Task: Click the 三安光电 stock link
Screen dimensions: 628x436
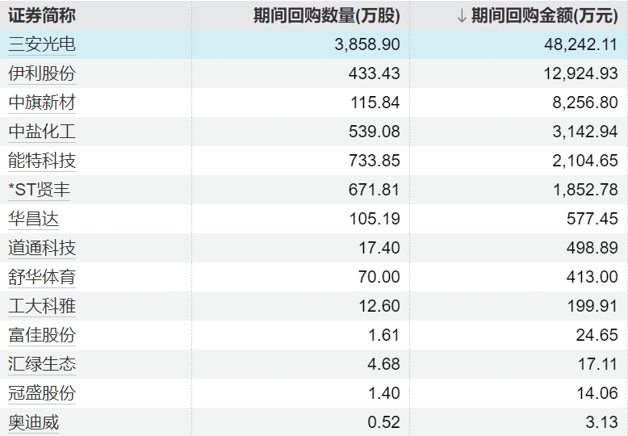Action: (x=42, y=44)
